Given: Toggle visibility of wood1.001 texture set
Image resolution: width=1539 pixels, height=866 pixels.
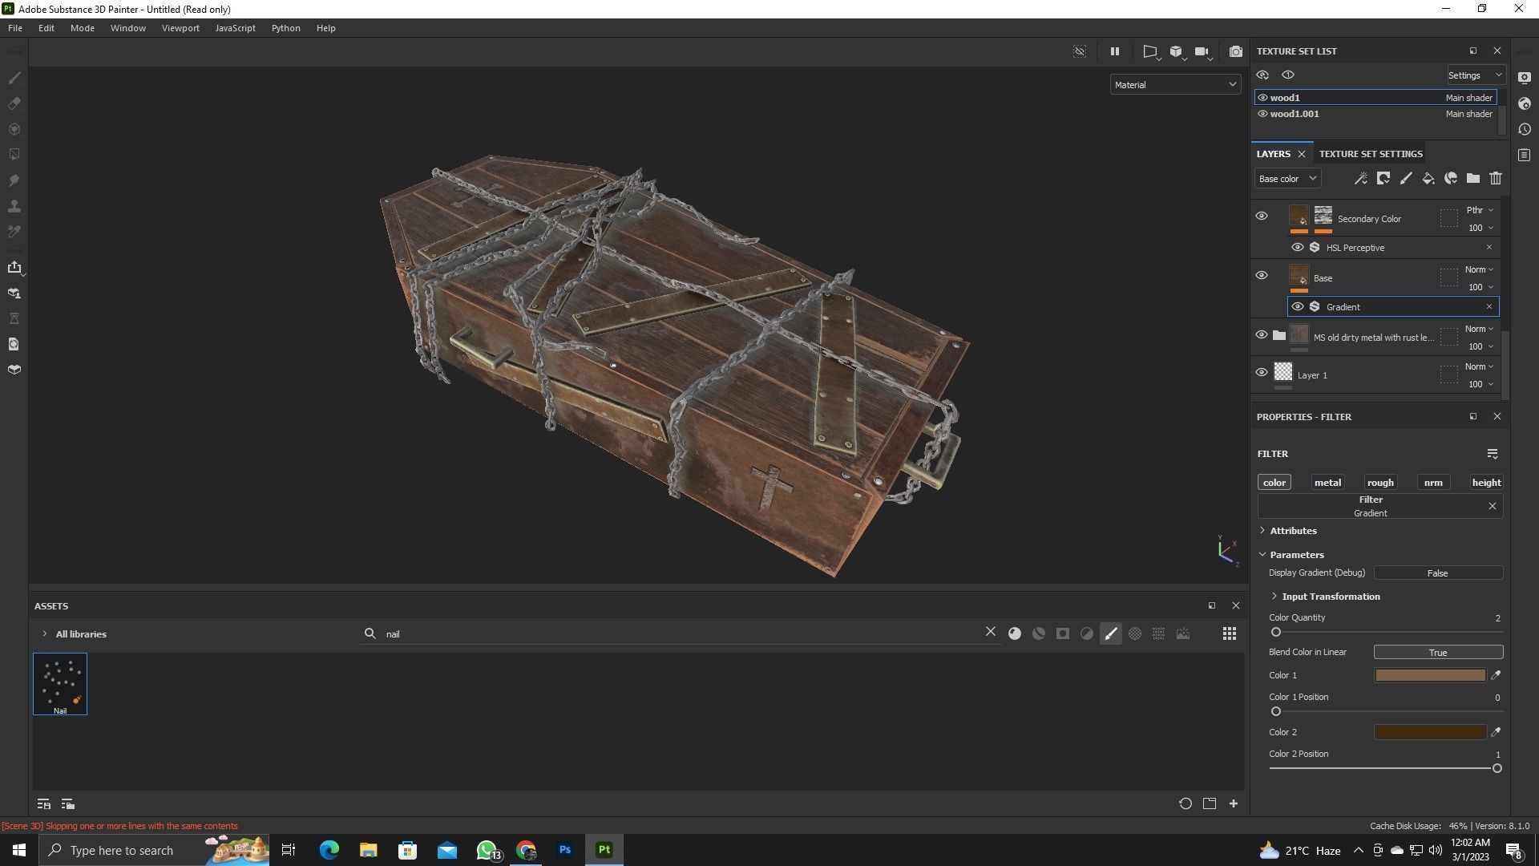Looking at the screenshot, I should [1262, 114].
